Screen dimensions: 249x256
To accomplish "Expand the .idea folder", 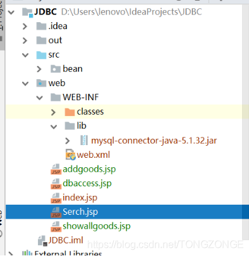I will (25, 27).
